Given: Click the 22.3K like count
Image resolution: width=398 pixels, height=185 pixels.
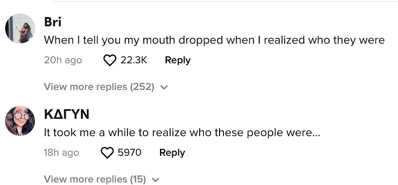Looking at the screenshot, I should coord(134,60).
